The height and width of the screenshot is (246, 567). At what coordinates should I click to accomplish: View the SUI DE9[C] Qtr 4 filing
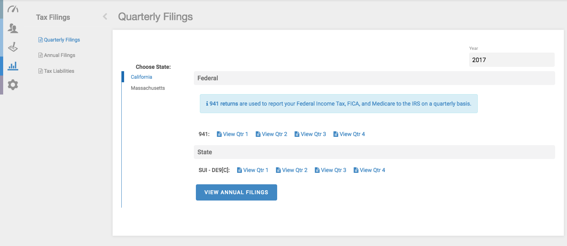(x=369, y=170)
